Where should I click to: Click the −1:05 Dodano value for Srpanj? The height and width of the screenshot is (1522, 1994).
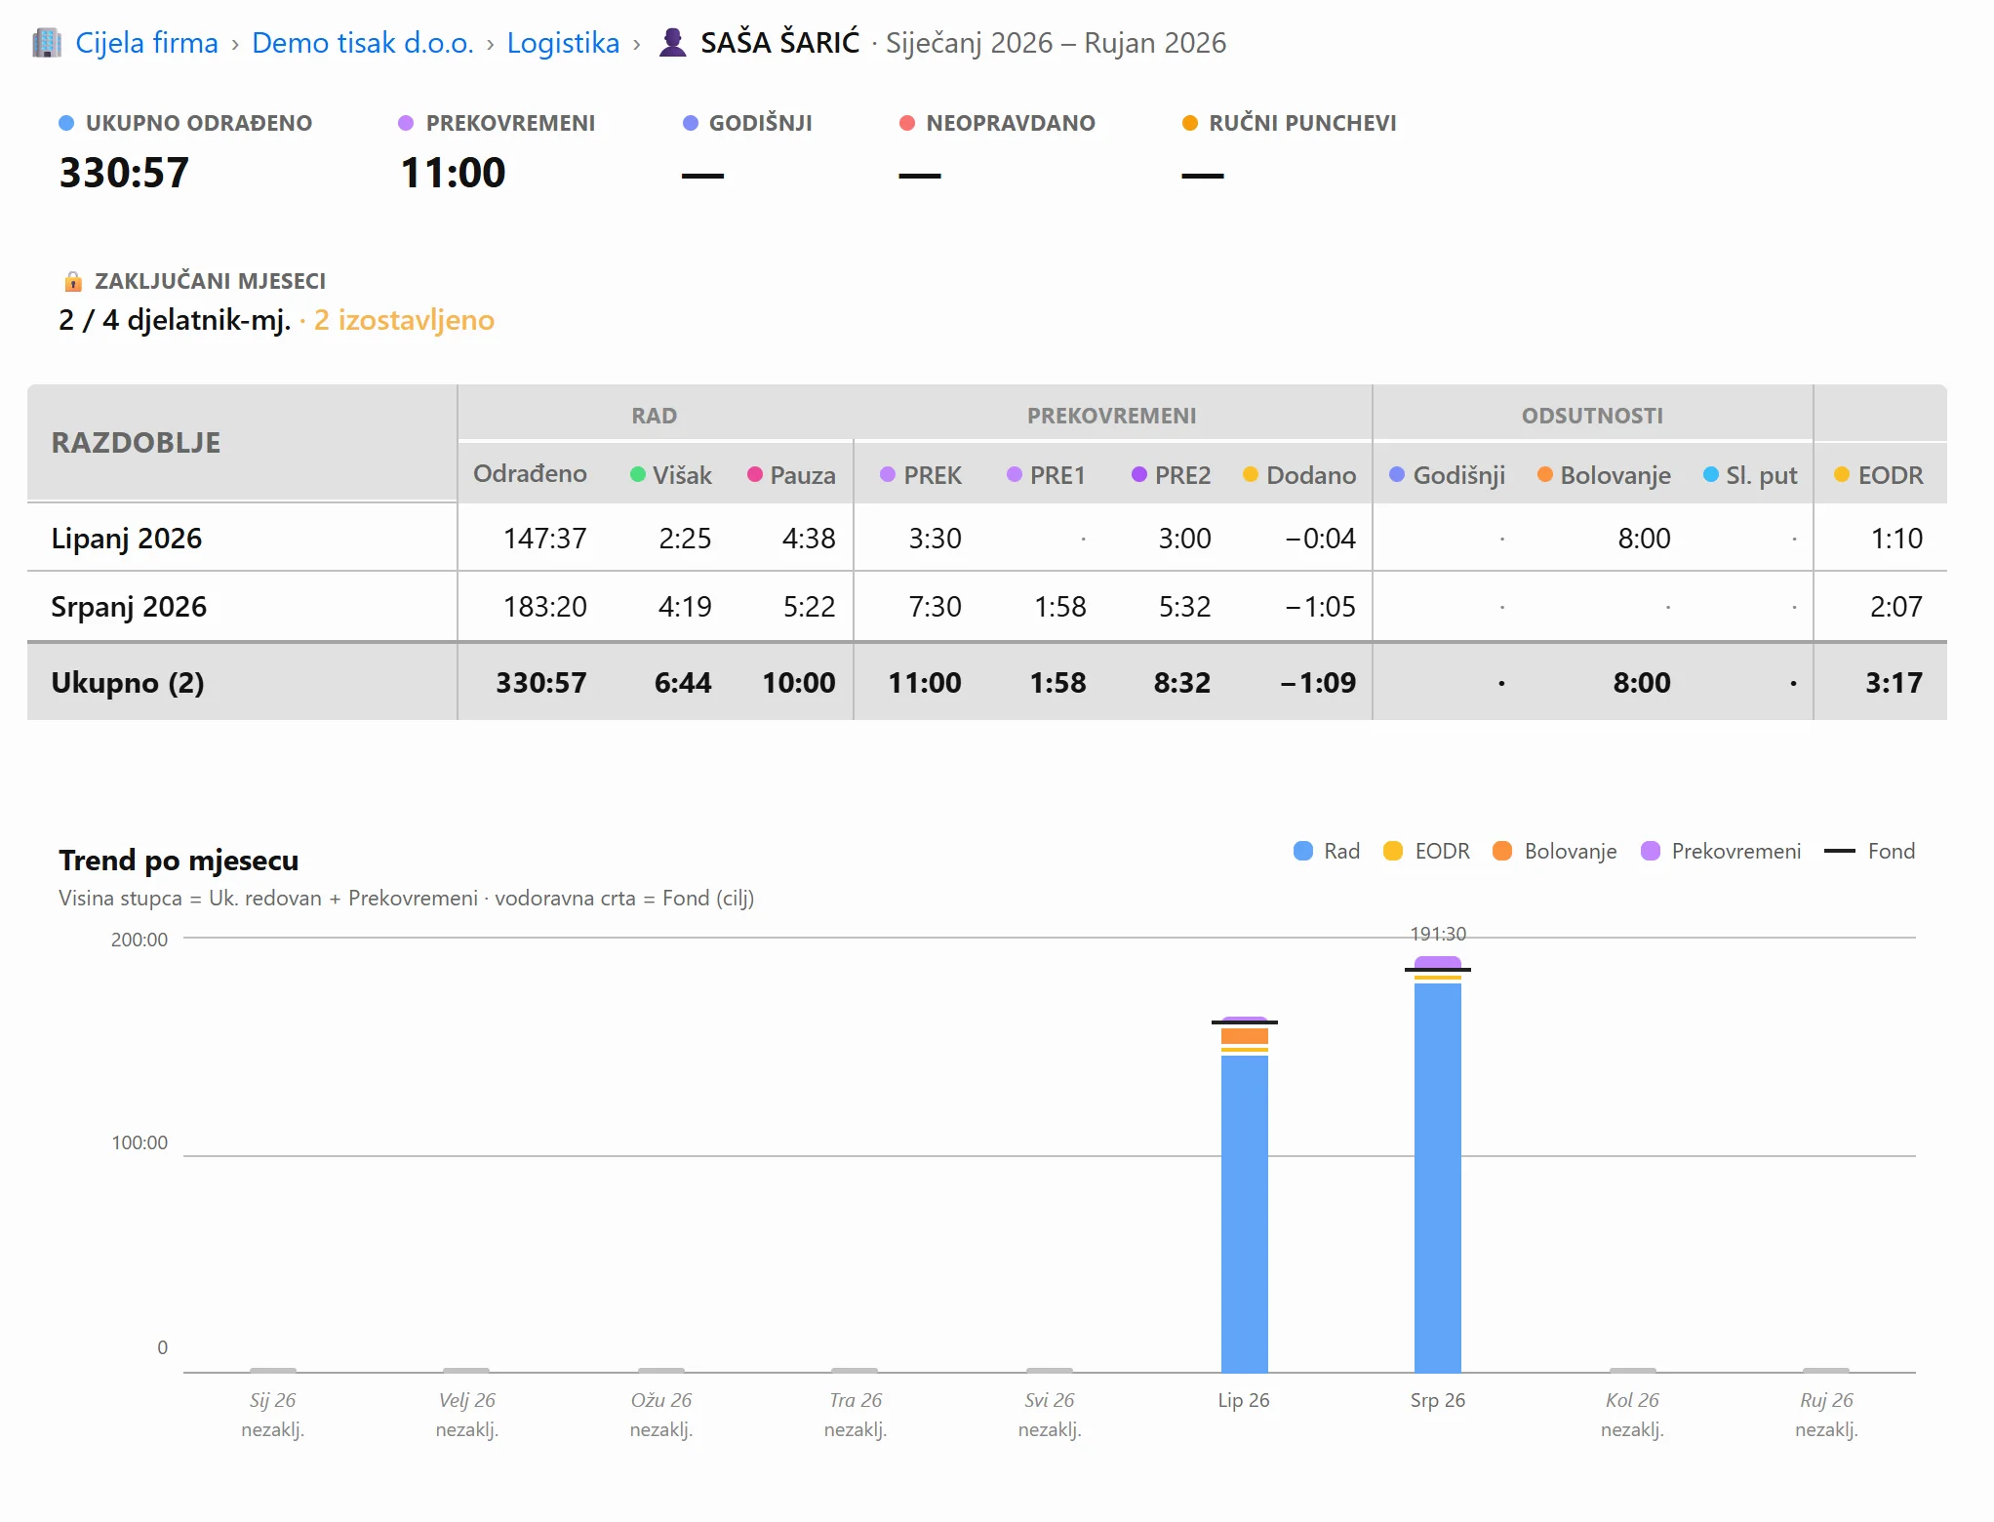coord(1320,607)
